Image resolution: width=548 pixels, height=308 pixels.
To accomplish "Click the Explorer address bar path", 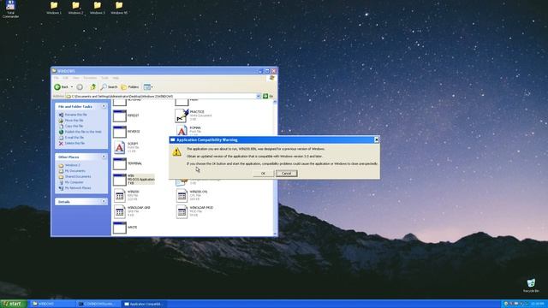I will click(x=161, y=96).
